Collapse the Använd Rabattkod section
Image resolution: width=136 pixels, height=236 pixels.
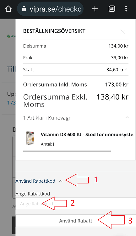tap(61, 181)
